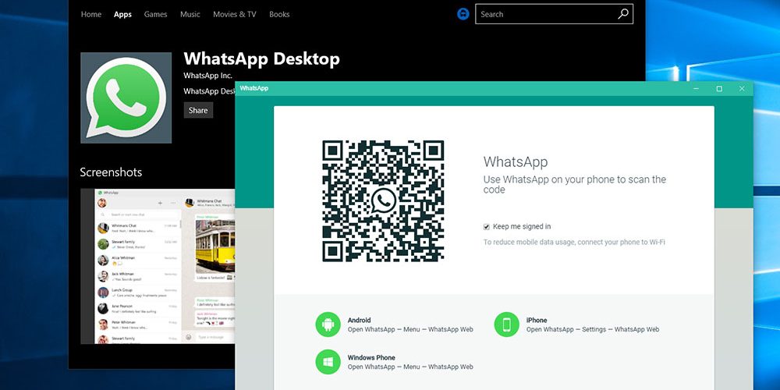Go to the Home tab in Store
The height and width of the screenshot is (390, 780).
[91, 14]
